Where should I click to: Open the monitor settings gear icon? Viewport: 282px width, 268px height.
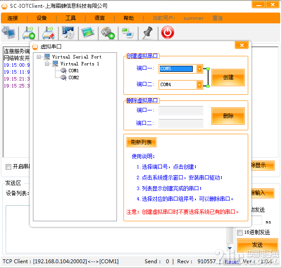tap(68, 32)
